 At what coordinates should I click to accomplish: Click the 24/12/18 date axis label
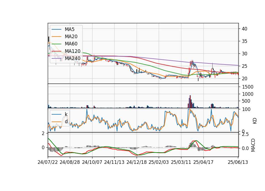point(137,162)
